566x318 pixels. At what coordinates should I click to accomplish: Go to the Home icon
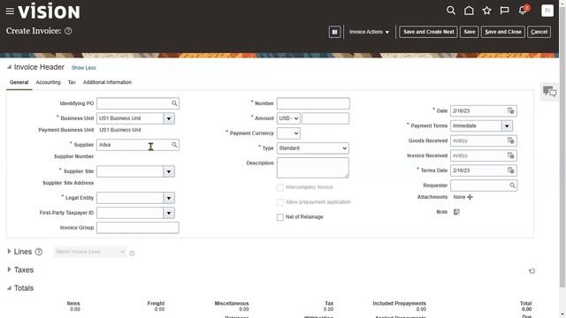469,11
